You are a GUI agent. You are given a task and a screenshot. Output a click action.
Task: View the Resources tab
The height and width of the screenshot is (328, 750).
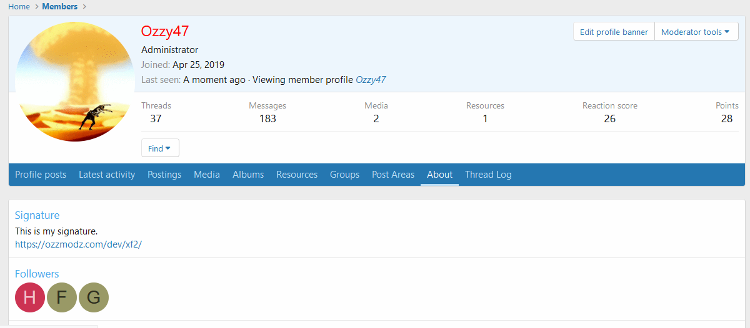pos(297,175)
